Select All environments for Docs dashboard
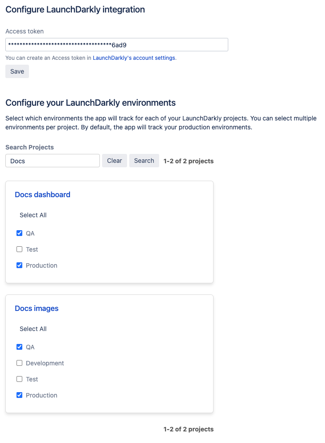The height and width of the screenshot is (443, 325). (x=33, y=215)
